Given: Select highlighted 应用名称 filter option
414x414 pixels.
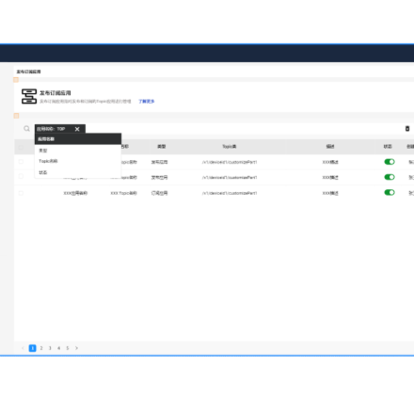Looking at the screenshot, I should (78, 139).
